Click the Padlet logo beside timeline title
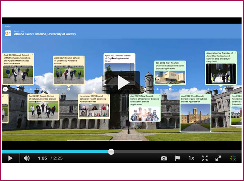 (x=8, y=33)
